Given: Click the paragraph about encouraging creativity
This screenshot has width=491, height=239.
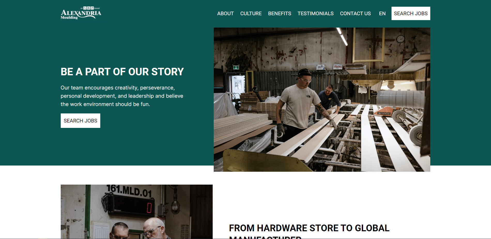Looking at the screenshot, I should [x=122, y=96].
